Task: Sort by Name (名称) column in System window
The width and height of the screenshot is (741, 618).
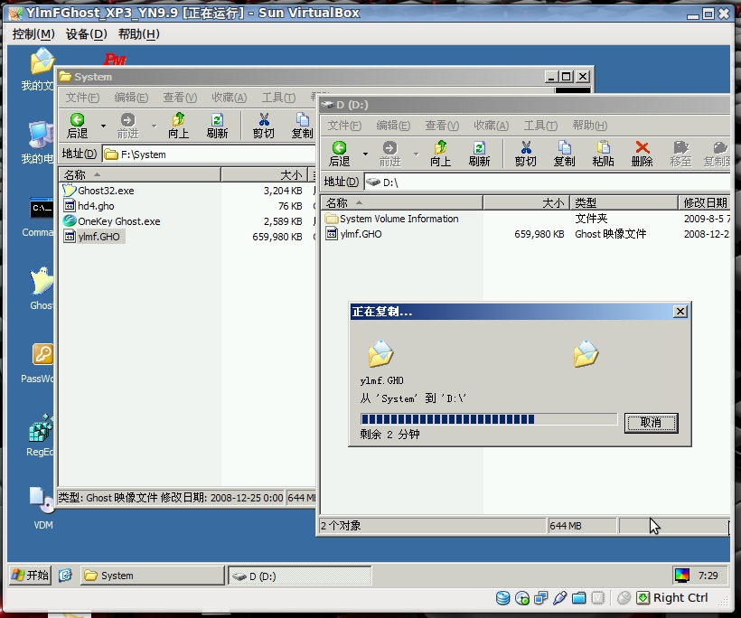Action: (x=140, y=174)
